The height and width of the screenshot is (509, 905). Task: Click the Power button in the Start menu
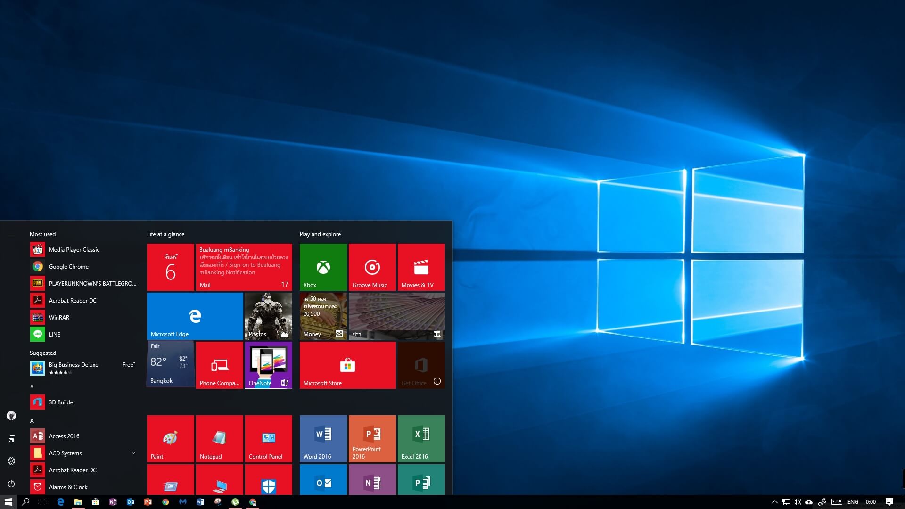11,484
